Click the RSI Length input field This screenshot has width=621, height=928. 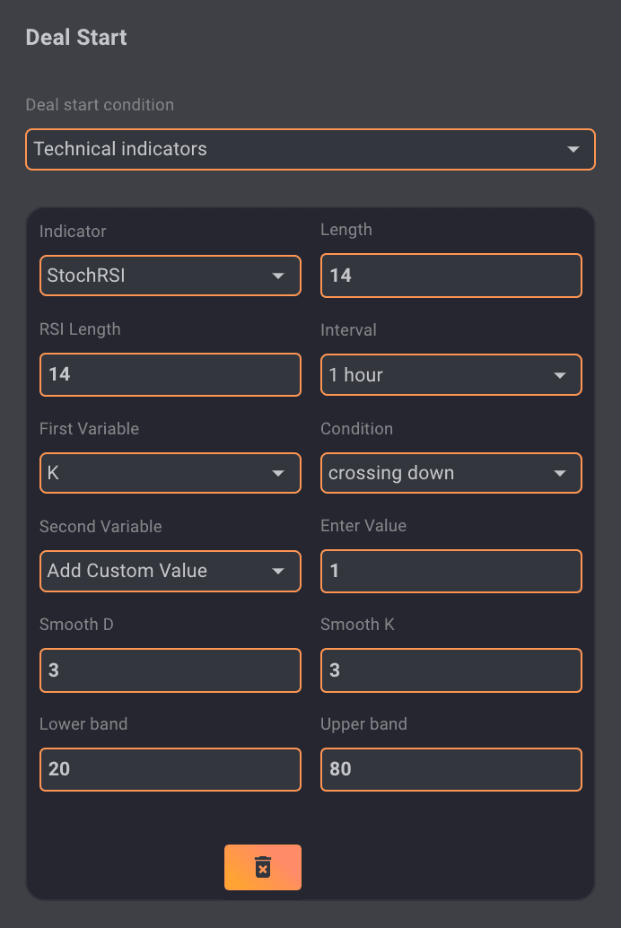(170, 374)
